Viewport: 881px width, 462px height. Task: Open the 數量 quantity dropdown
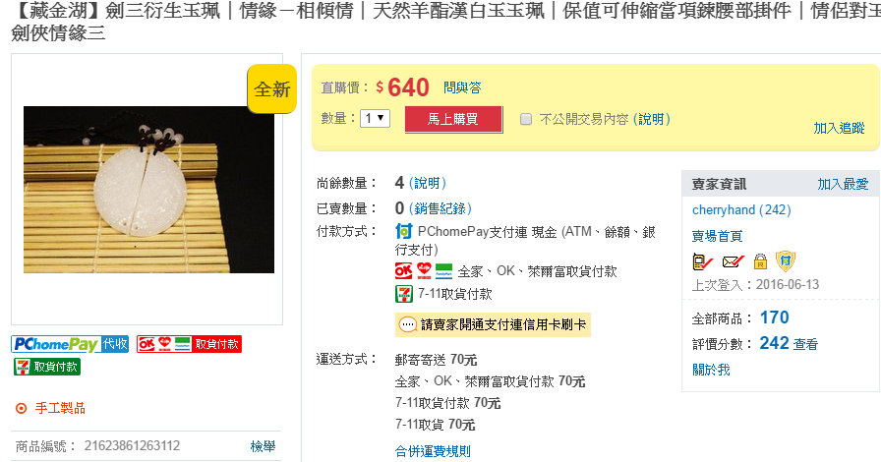[375, 118]
